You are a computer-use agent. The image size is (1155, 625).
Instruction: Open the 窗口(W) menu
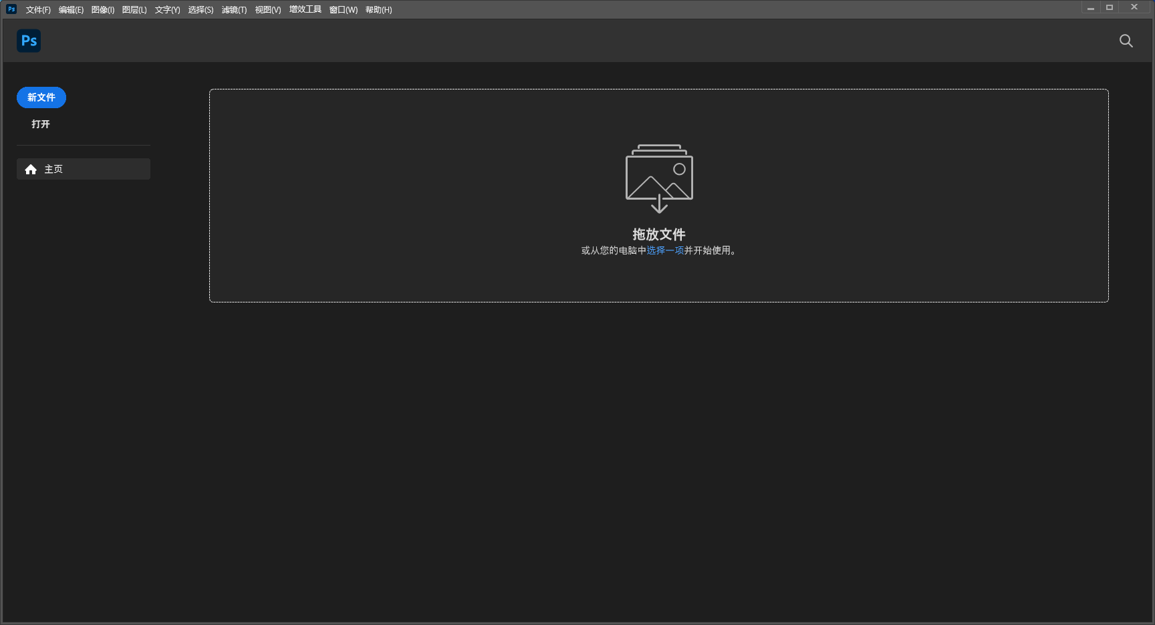tap(344, 10)
